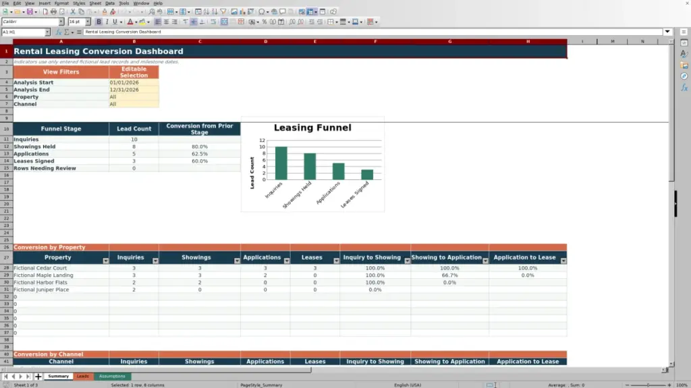This screenshot has height=388, width=691.
Task: Insert an image with the picture icon
Action: tap(234, 11)
